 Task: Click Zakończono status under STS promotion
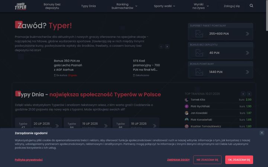[141, 75]
